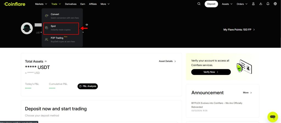Viewport: 281px width, 123px height.
Task: Click the Deposit button
Action: point(211,4)
